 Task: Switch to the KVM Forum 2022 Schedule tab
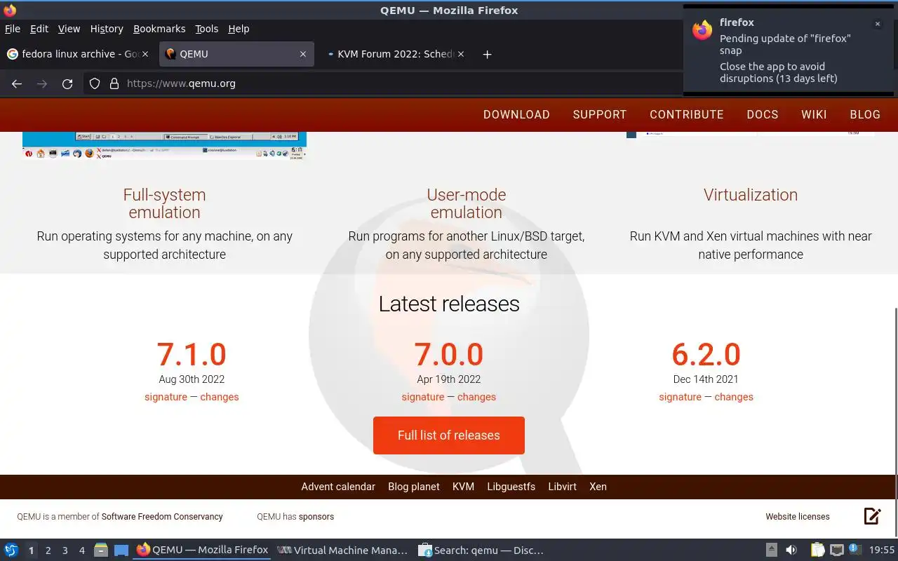point(396,54)
